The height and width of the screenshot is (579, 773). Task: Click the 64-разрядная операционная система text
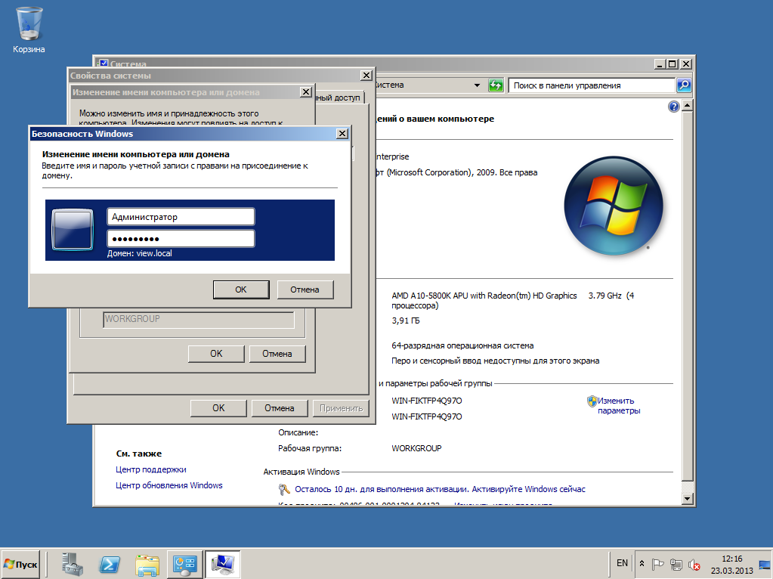(x=462, y=345)
